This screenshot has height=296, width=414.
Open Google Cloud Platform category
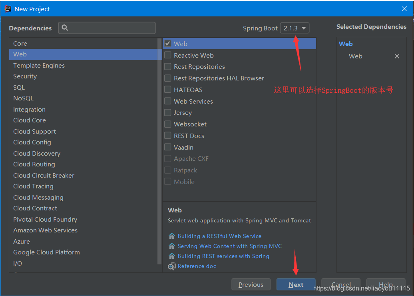tap(83, 252)
